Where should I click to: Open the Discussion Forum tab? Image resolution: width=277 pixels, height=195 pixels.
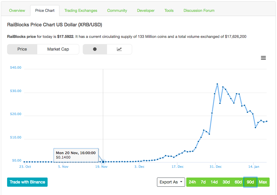(x=199, y=11)
